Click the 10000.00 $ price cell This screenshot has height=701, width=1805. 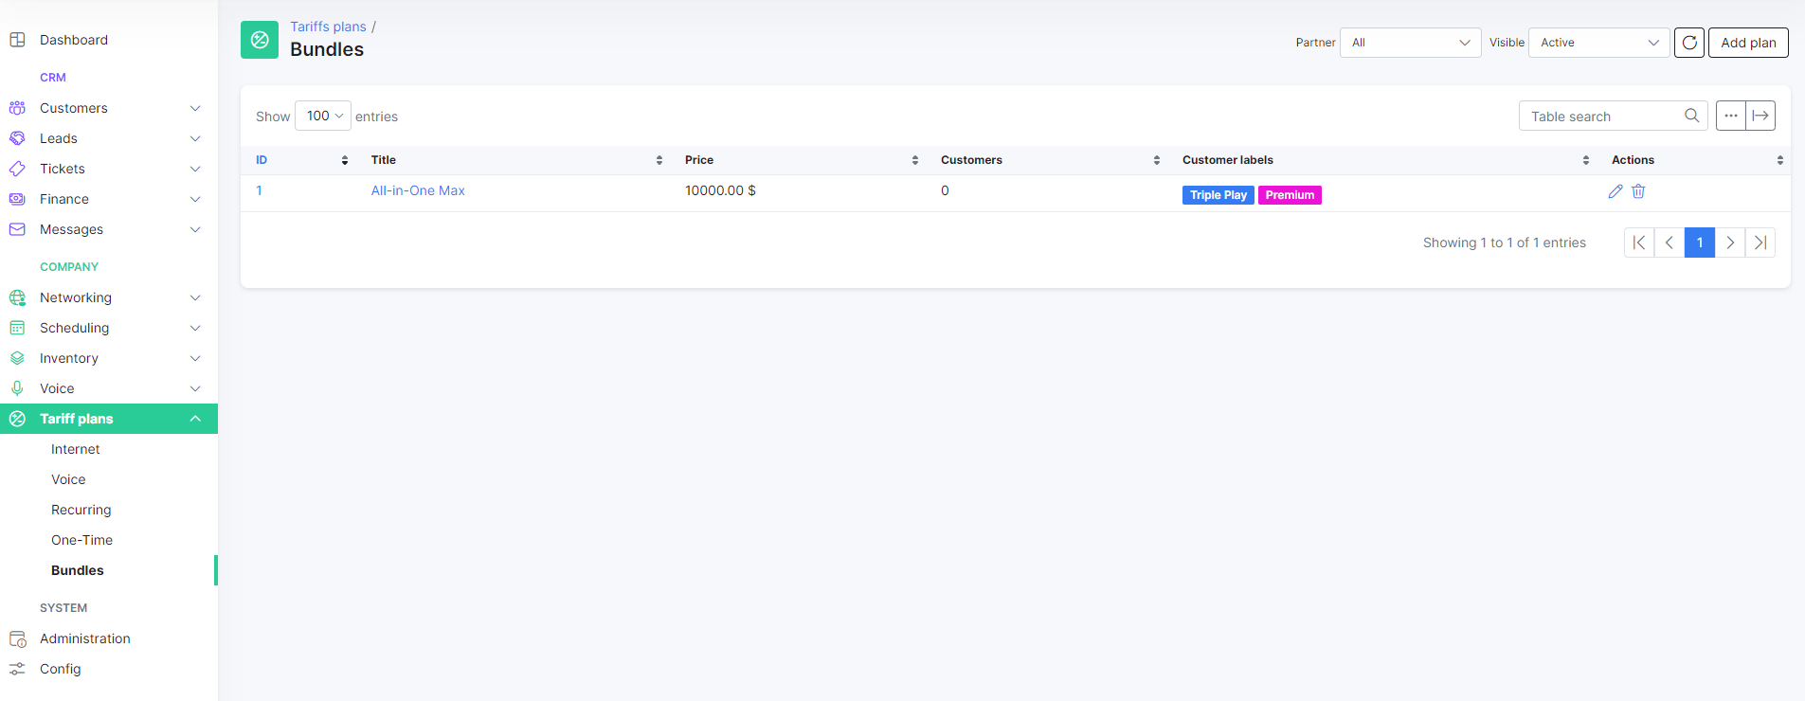tap(720, 190)
